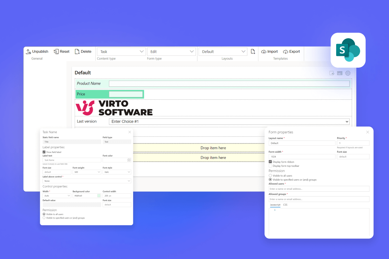Open the Last version choice dropdown
The height and width of the screenshot is (259, 389).
coord(346,121)
